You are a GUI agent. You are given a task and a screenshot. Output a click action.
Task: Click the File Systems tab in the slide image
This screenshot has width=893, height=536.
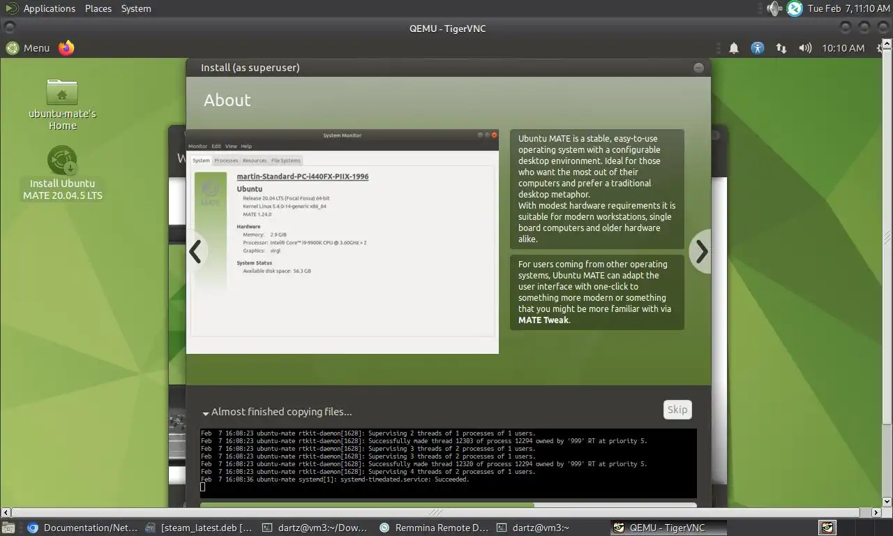285,161
